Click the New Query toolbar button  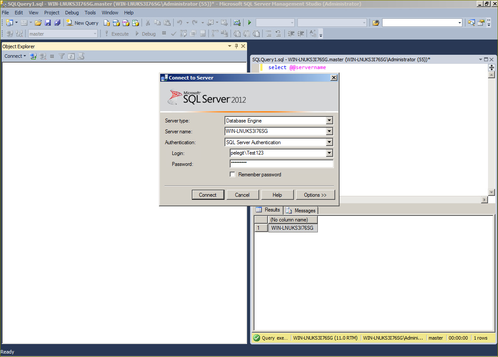[x=82, y=23]
